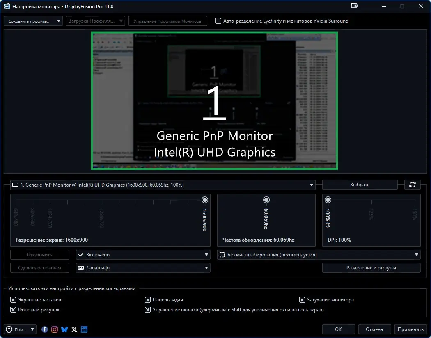
Task: Open the LinkedIn icon
Action: [x=84, y=329]
